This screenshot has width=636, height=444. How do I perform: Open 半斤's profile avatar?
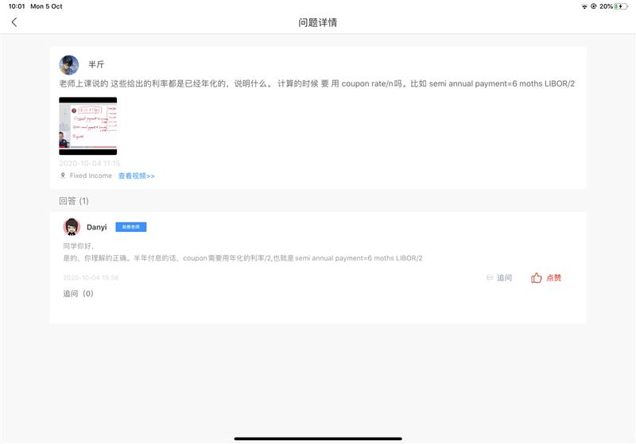(x=69, y=64)
